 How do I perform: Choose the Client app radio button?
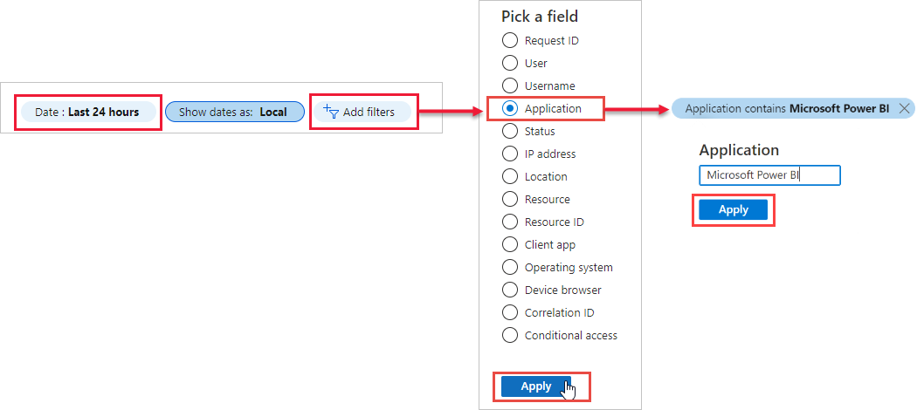point(510,245)
